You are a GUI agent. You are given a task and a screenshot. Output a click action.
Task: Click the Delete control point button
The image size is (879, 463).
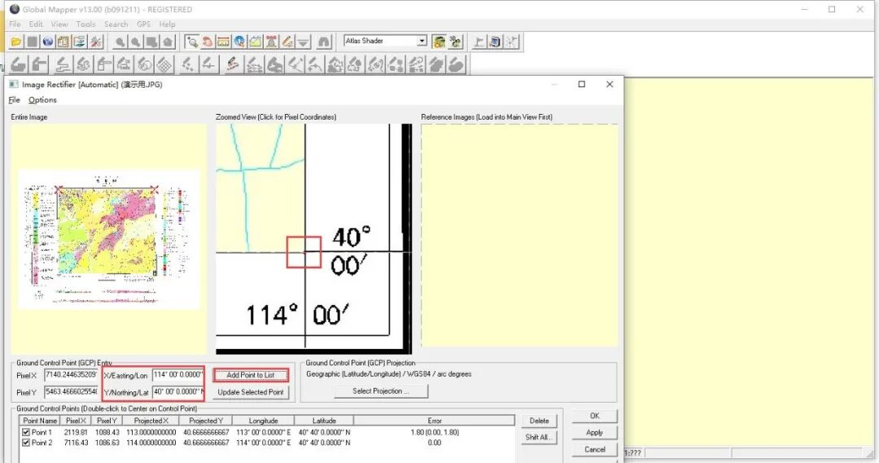[x=539, y=421]
